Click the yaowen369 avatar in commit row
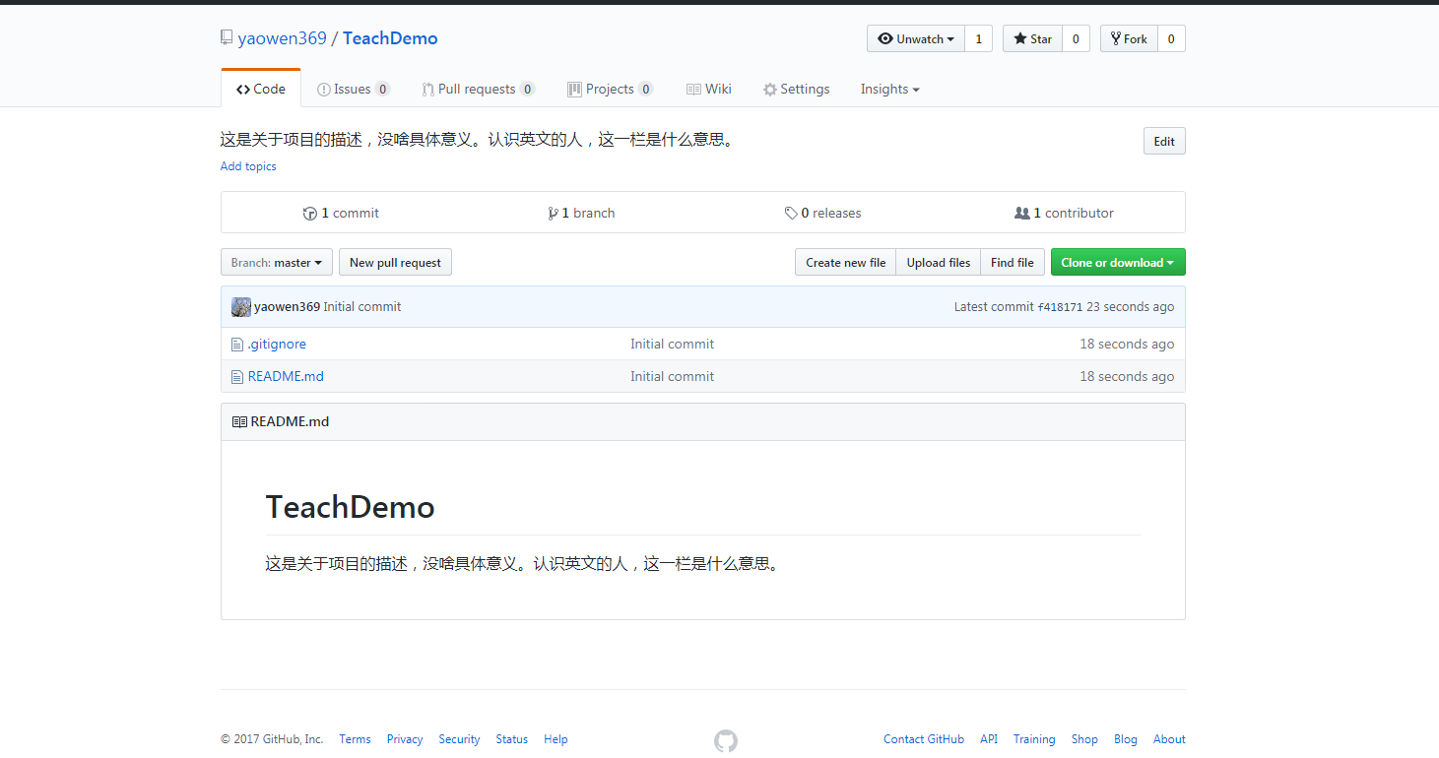1439x758 pixels. (241, 307)
